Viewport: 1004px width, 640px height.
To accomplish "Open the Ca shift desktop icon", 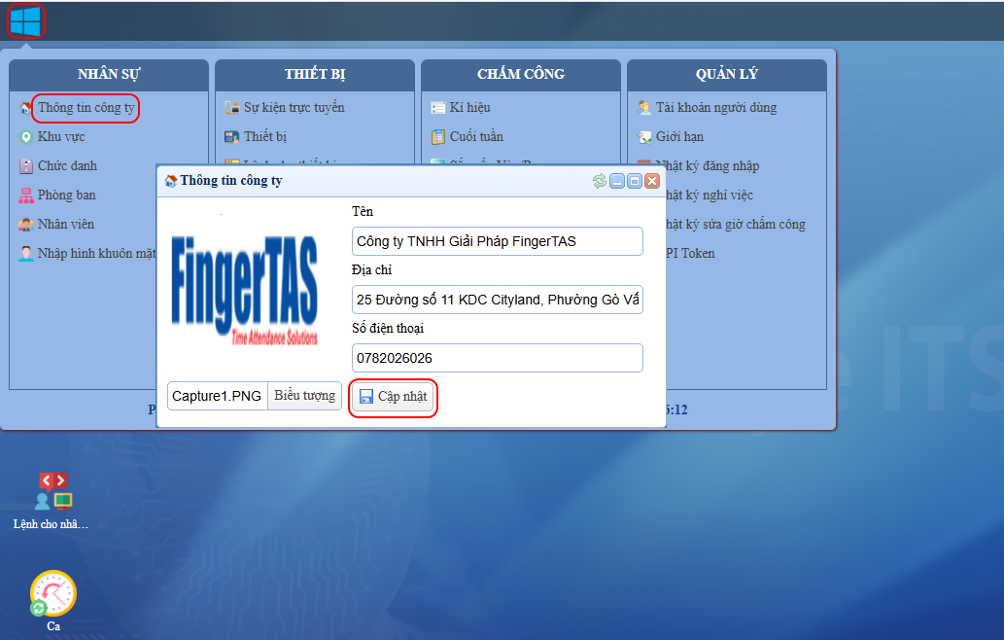I will 53,595.
